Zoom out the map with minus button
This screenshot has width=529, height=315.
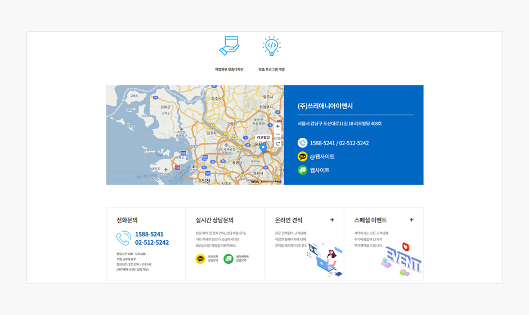(x=277, y=134)
